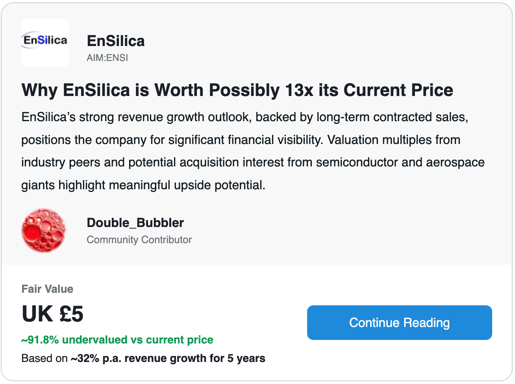Screen dimensions: 515x384
Task: Click the 'Community Contributor' label
Action: (x=139, y=240)
